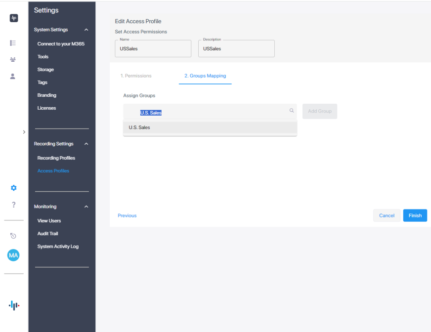The width and height of the screenshot is (431, 332).
Task: Open the list view icon in left rail
Action: pyautogui.click(x=13, y=43)
